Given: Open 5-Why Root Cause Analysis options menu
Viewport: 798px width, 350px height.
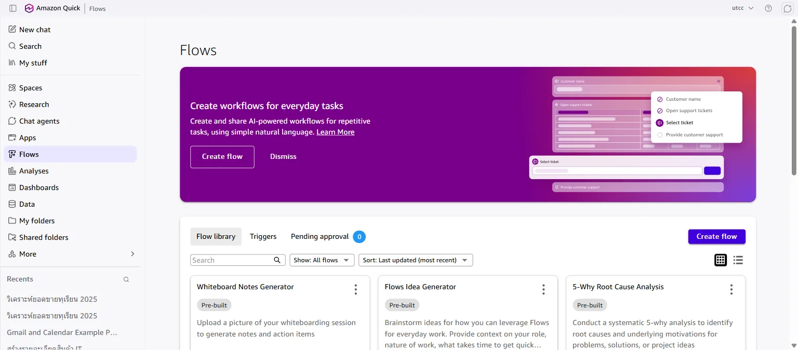Looking at the screenshot, I should point(731,290).
